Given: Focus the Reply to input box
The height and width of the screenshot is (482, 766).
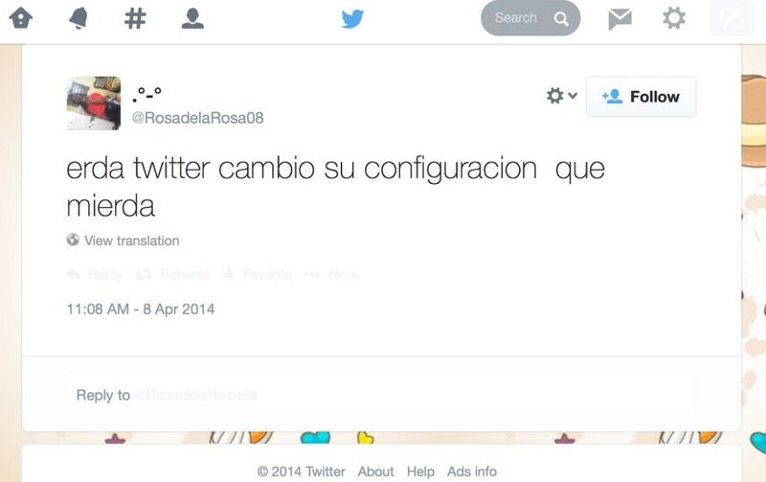Looking at the screenshot, I should click(x=381, y=395).
